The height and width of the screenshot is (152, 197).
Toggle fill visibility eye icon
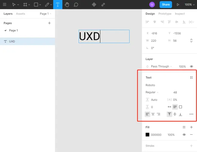[x=184, y=135]
